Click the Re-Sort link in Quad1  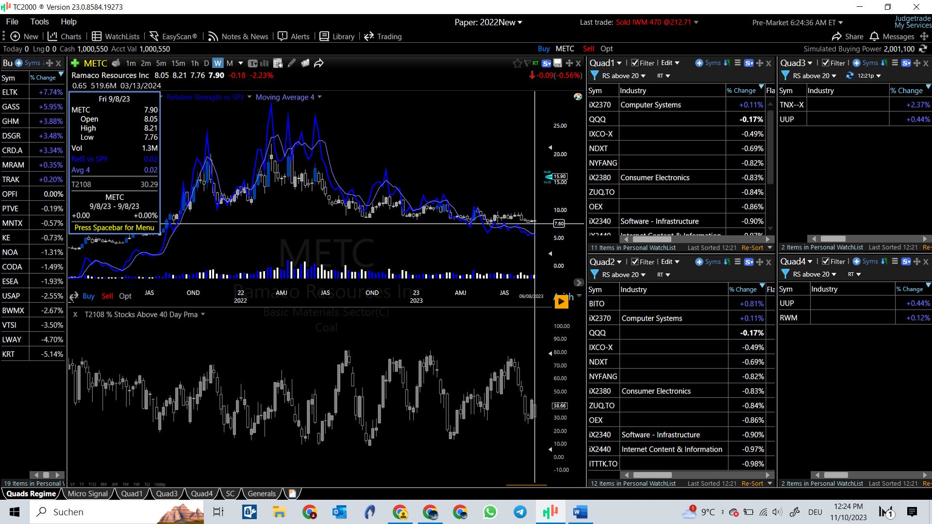coord(752,247)
